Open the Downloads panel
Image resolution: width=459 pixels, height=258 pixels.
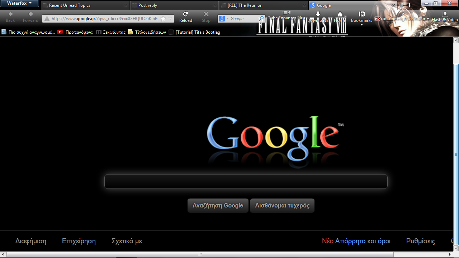[x=318, y=17]
